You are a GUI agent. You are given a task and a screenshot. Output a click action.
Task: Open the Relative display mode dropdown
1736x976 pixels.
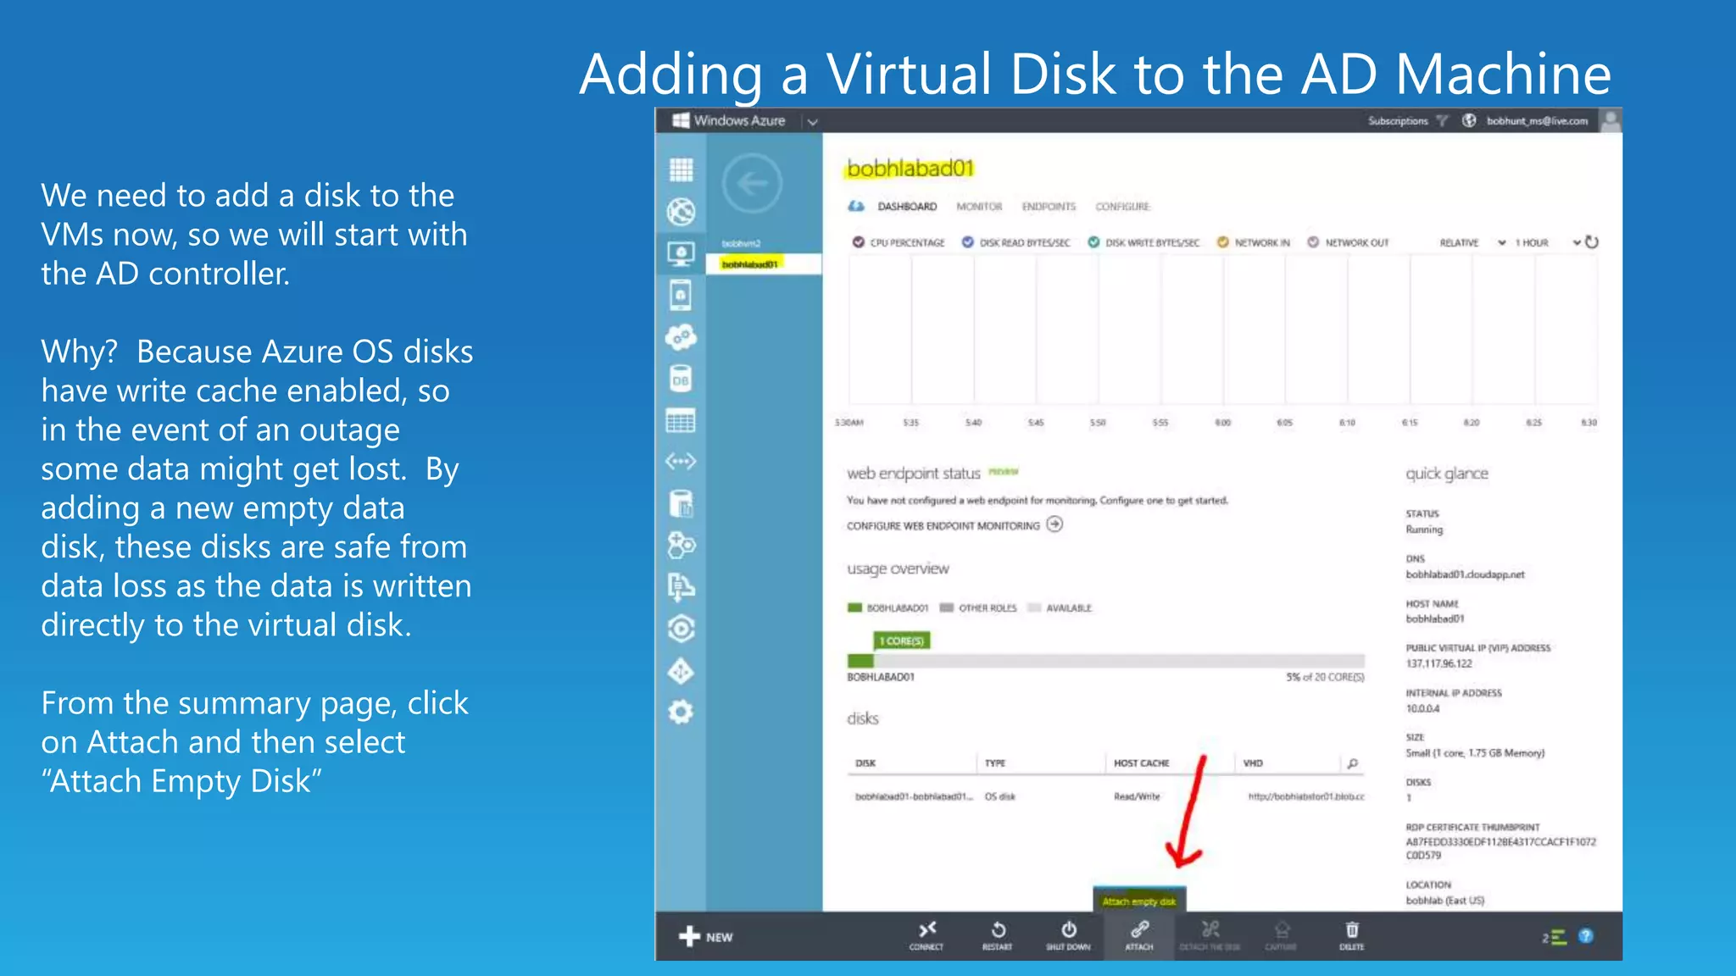[1473, 243]
